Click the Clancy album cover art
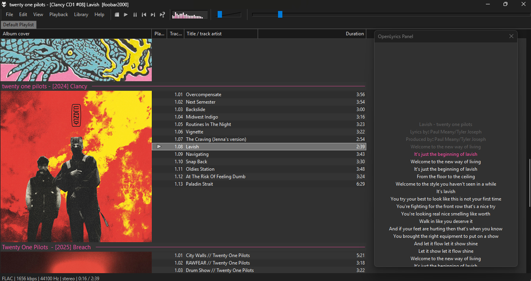 [76, 166]
